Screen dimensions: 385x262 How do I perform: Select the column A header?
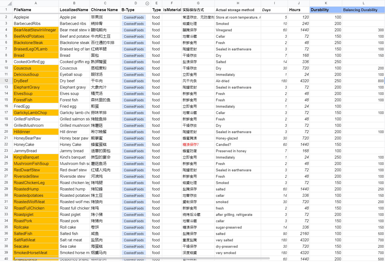(x=36, y=3)
